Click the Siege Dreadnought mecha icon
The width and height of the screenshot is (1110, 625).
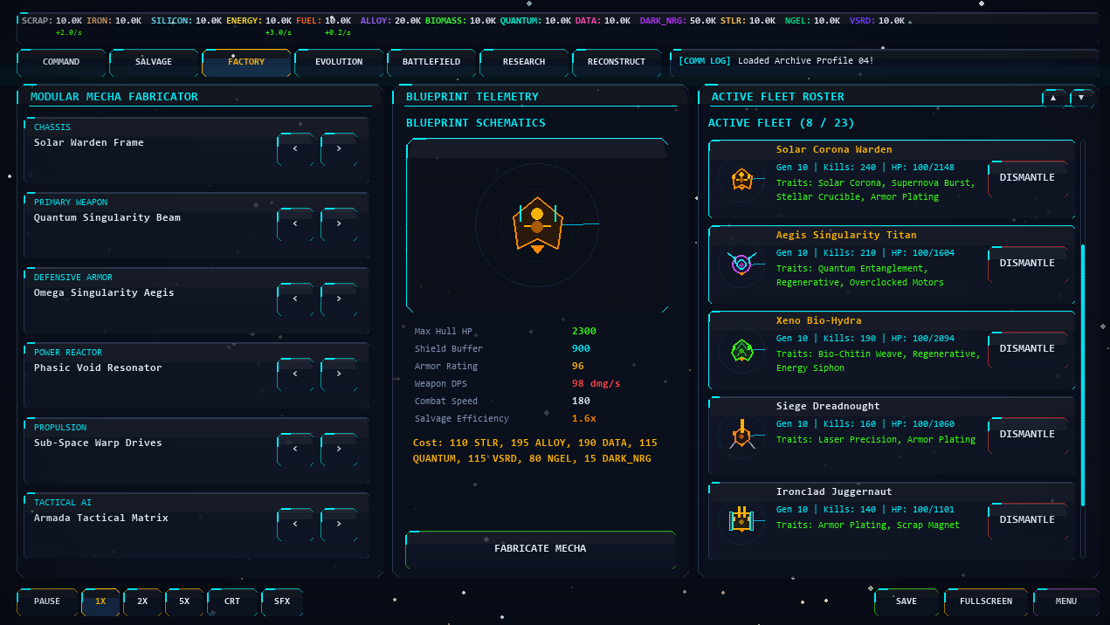741,434
